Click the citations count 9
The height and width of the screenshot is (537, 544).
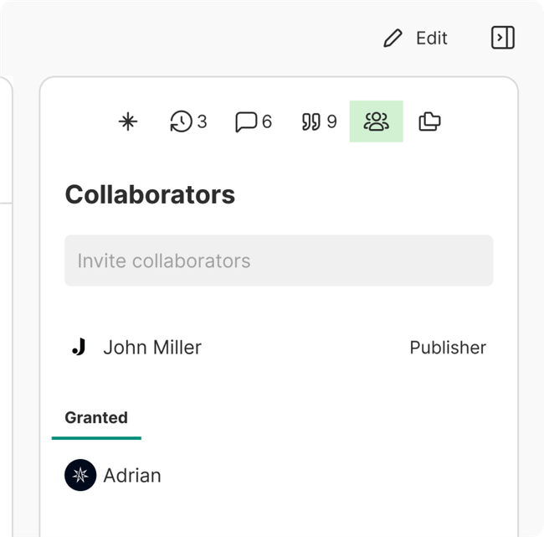[x=331, y=122]
